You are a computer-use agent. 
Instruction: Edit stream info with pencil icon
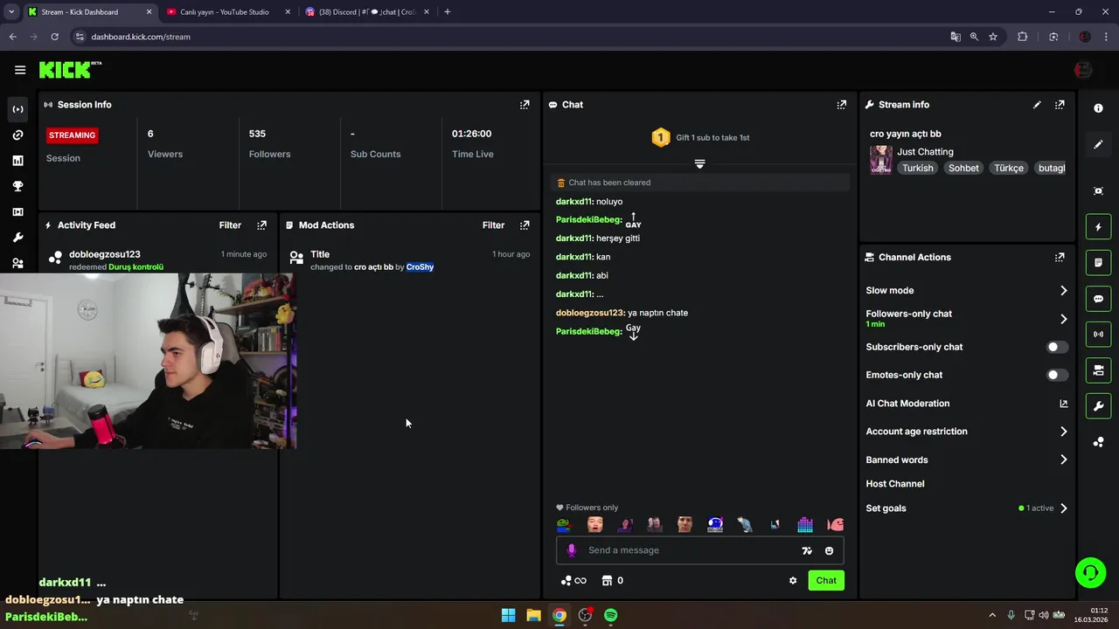(1037, 105)
